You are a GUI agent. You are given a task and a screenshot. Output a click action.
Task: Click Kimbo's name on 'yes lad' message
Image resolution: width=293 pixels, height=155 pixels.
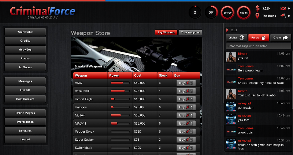[242, 53]
